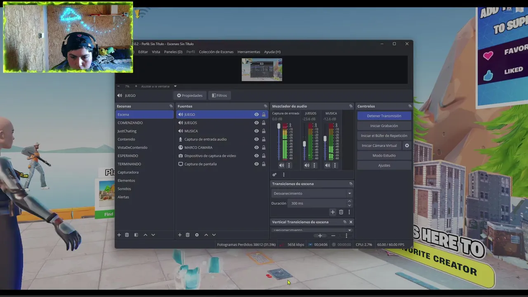Screen dimensions: 528x297
Task: Mute the JUEGOS mixer channel
Action: pos(307,165)
